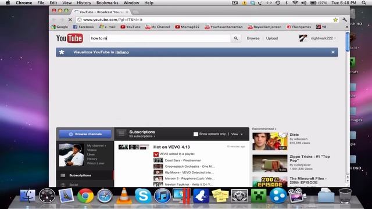Open the nightwalk222 account dropdown arrow

coord(335,38)
